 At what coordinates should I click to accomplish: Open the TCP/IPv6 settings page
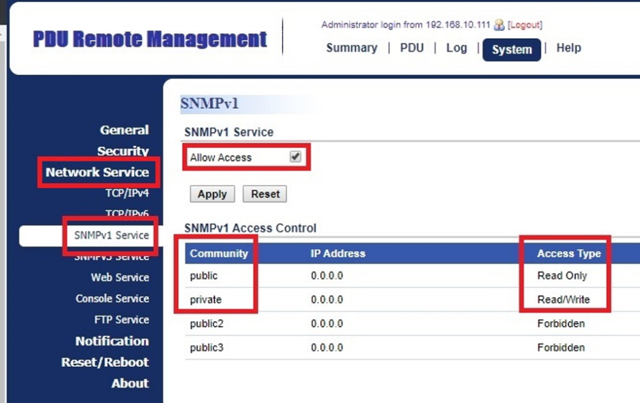127,213
